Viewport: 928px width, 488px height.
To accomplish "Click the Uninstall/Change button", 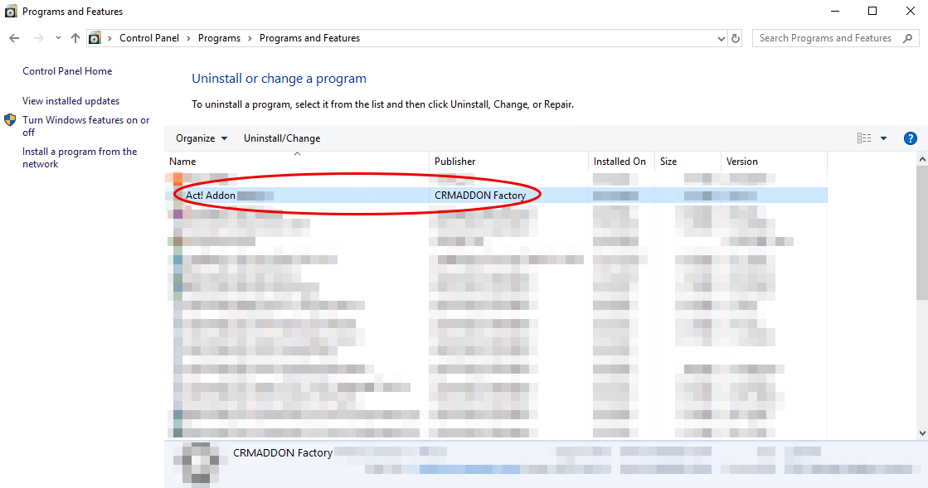I will 282,138.
